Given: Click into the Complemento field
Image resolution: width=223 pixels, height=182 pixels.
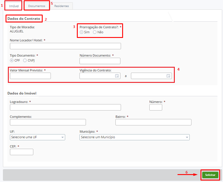Looking at the screenshot, I should 48,122.
